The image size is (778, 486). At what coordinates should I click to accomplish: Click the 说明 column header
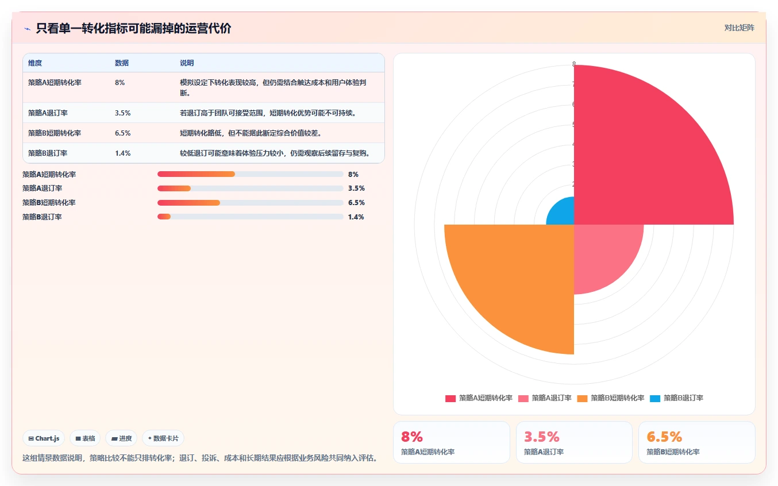pos(187,63)
